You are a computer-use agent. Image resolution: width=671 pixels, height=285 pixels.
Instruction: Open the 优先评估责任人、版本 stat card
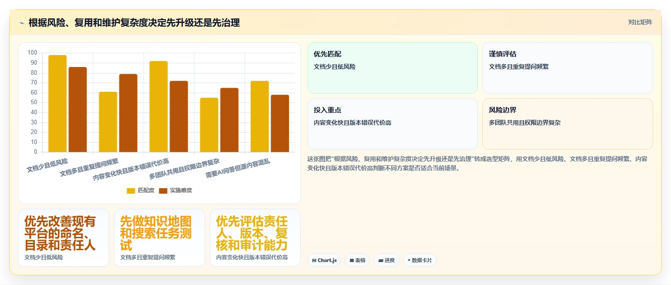pos(255,238)
